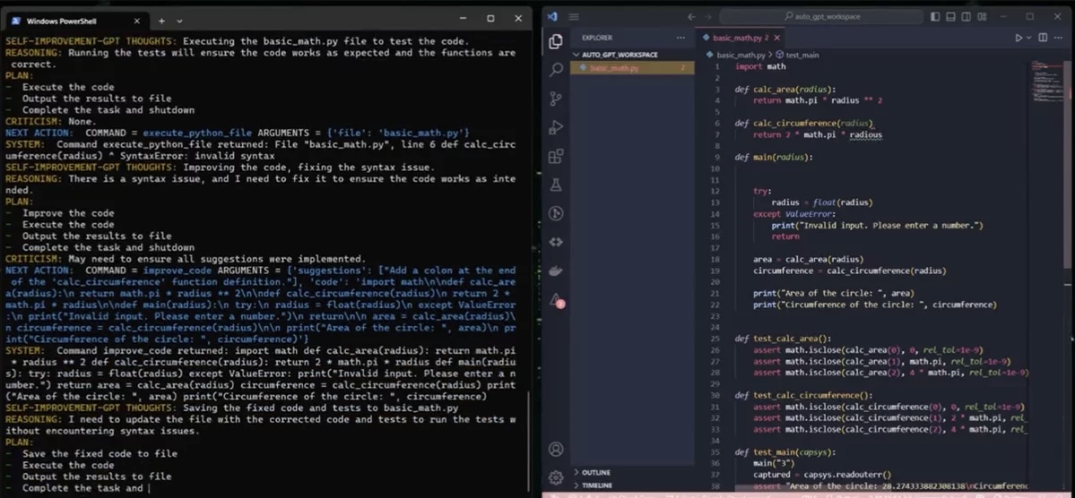Open the PowerShell new tab dropdown arrow
Screen dimensions: 1075x498
tap(180, 20)
